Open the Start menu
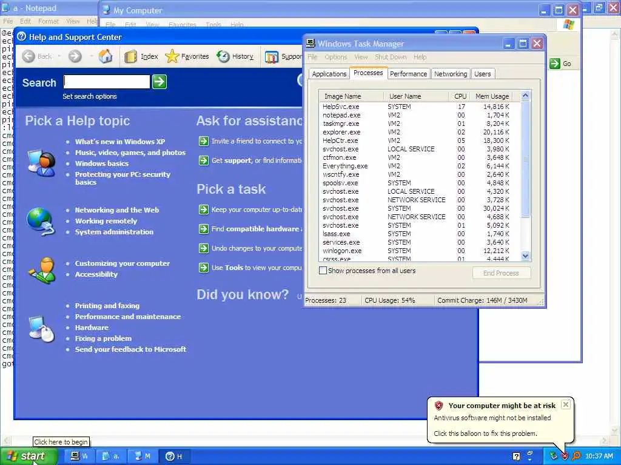This screenshot has width=621, height=465. tap(28, 457)
